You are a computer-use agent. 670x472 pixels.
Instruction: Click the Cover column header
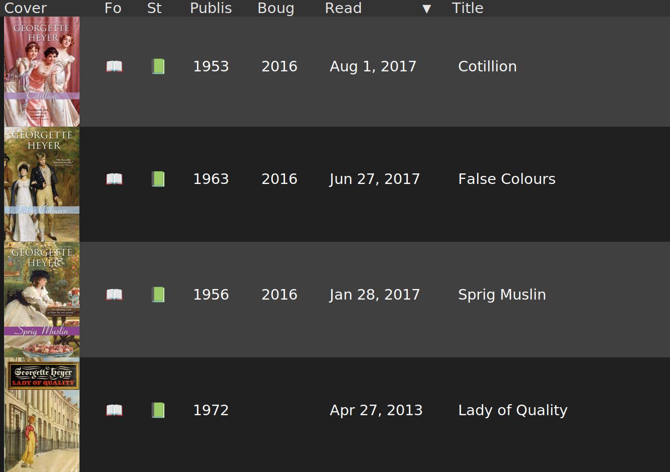coord(25,8)
